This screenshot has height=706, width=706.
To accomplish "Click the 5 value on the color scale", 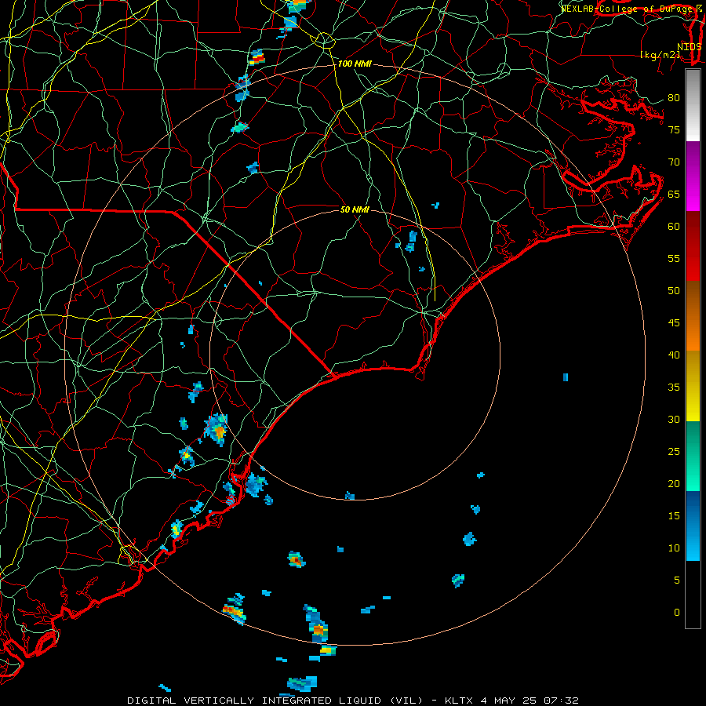I will [677, 580].
